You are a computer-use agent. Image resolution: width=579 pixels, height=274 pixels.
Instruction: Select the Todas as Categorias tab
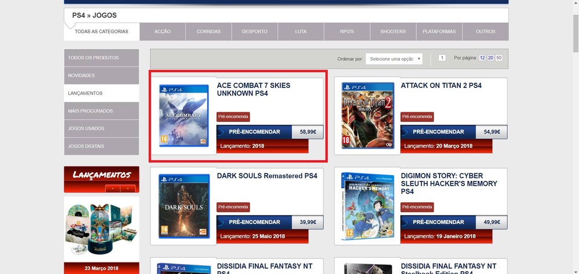click(x=101, y=32)
